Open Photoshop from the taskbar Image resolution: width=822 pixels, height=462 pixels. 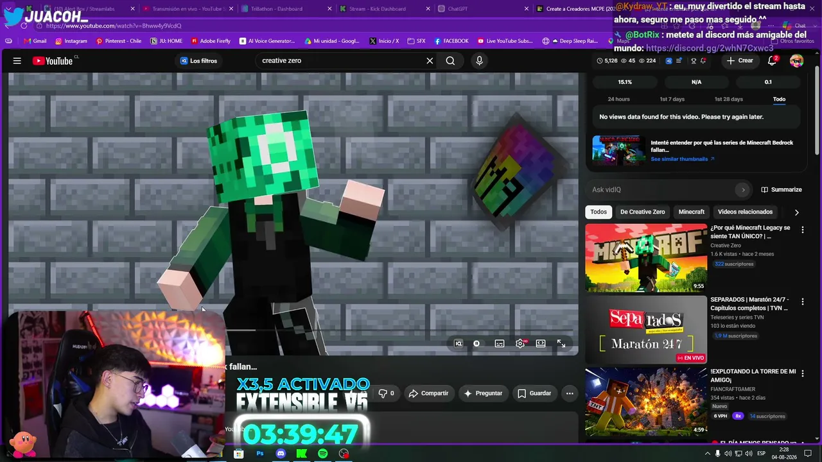(260, 454)
